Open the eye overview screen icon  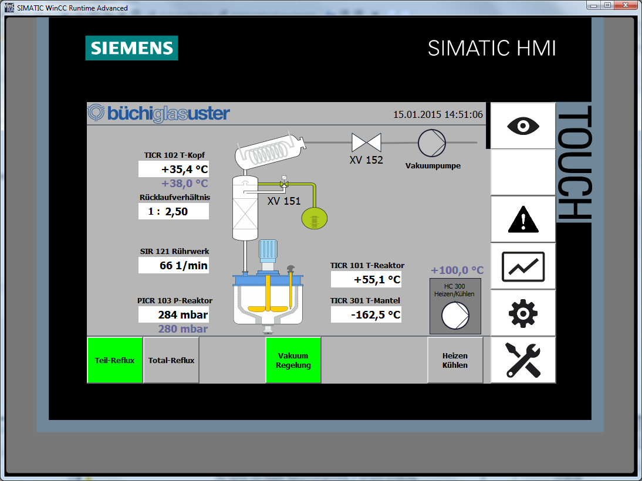(x=522, y=126)
